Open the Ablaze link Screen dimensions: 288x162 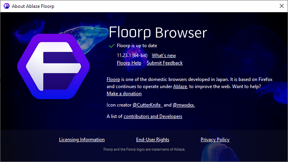tap(180, 87)
